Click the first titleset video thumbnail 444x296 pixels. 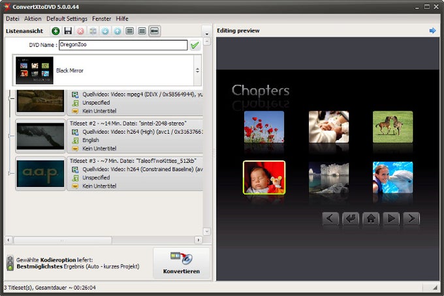[40, 101]
